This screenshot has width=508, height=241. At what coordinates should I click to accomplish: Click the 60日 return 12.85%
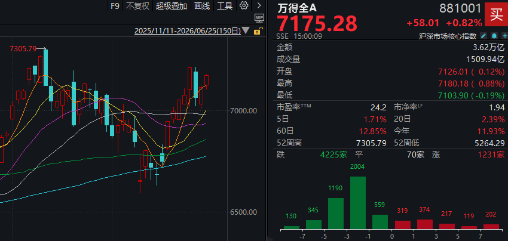[x=372, y=131]
